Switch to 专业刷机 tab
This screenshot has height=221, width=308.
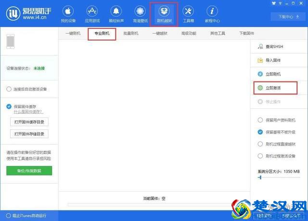tap(102, 34)
